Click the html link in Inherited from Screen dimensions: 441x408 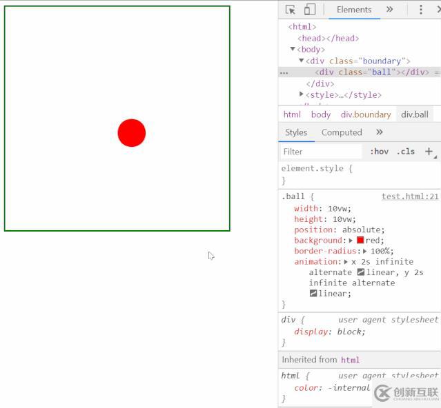tap(350, 360)
